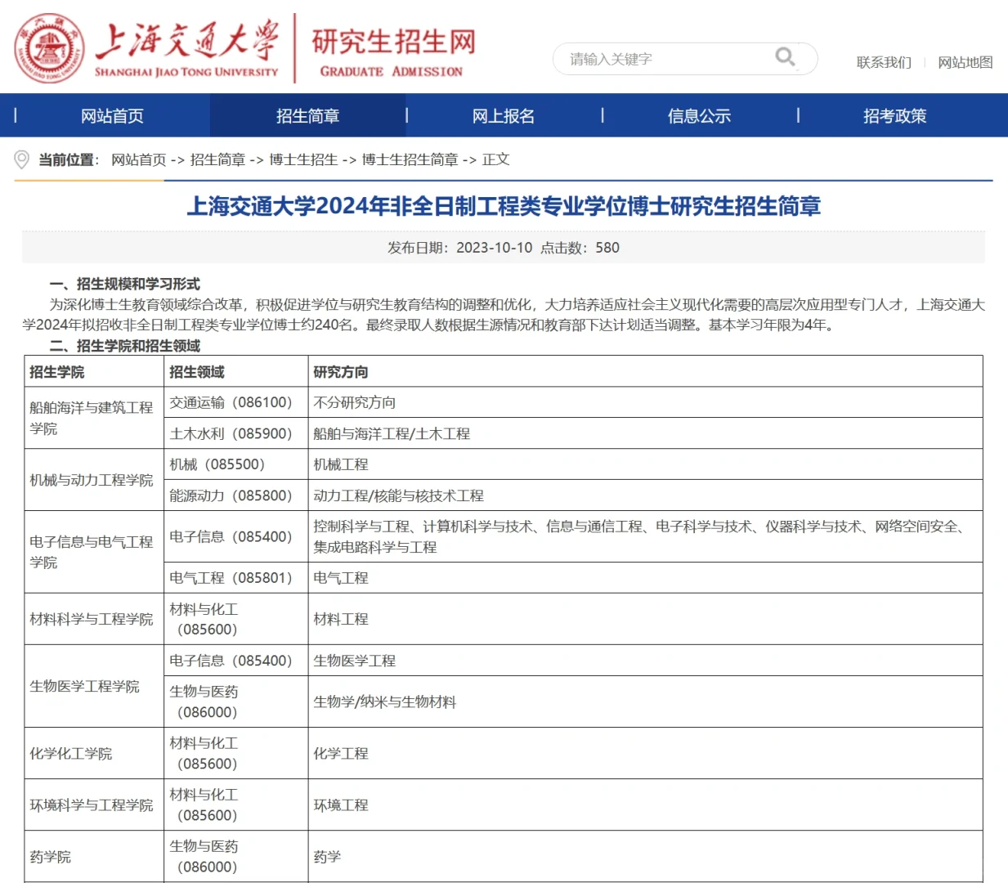Click the 发布日期：2023-10-10 text

459,248
